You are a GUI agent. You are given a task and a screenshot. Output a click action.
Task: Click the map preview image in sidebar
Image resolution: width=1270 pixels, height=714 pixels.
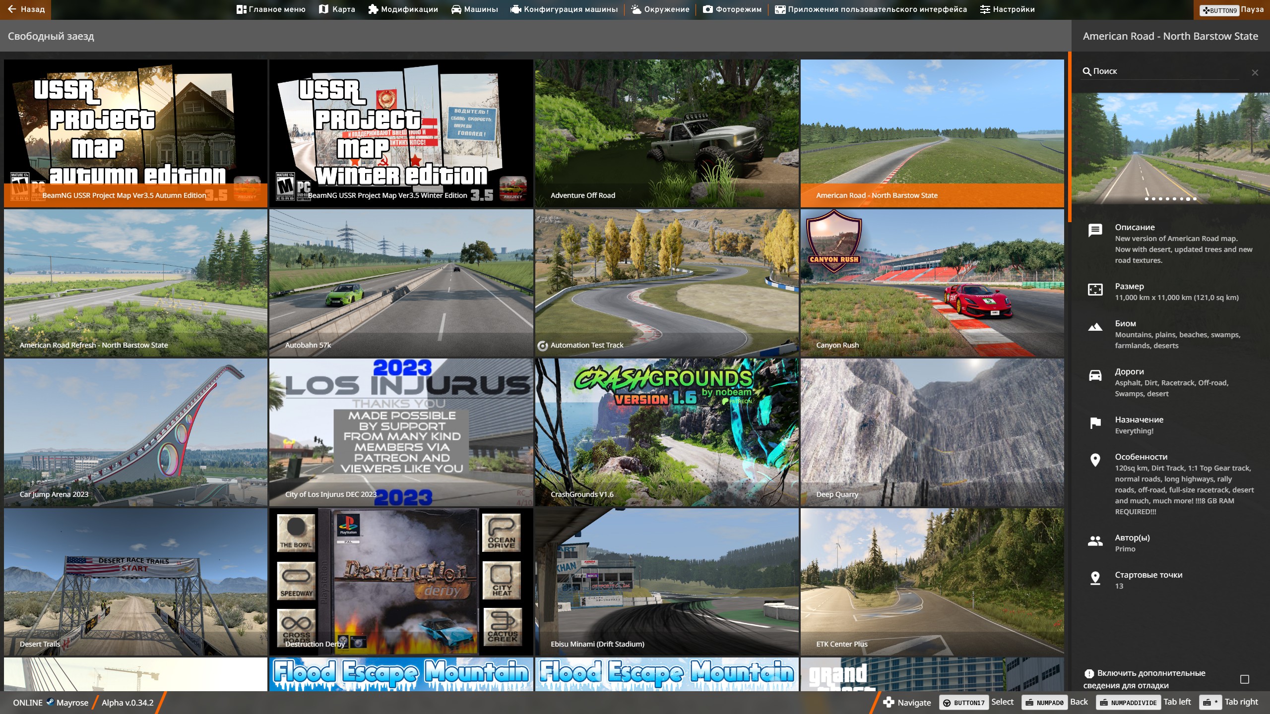click(x=1171, y=148)
